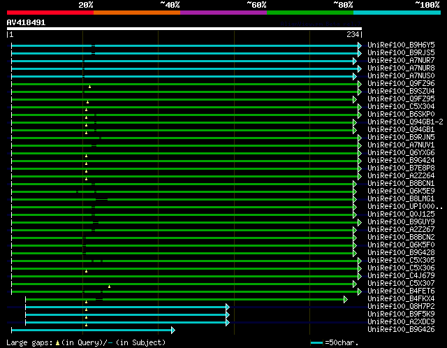
Task: Select hit label UniRef100_B7E8P8
Action: pyautogui.click(x=401, y=168)
